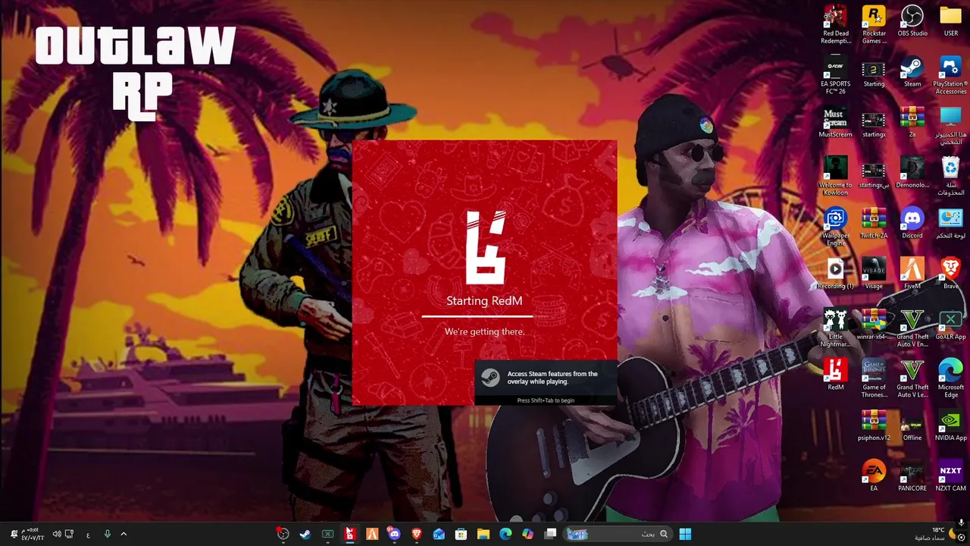Viewport: 970px width, 546px height.
Task: Select the Twitch-2A archive on the desktop
Action: tap(874, 224)
